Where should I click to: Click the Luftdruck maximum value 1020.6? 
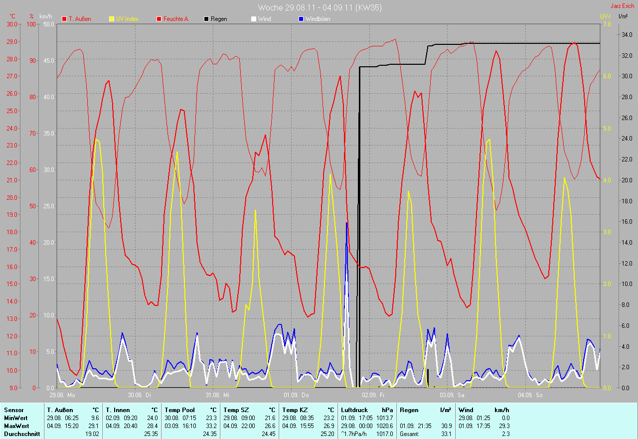(x=384, y=426)
